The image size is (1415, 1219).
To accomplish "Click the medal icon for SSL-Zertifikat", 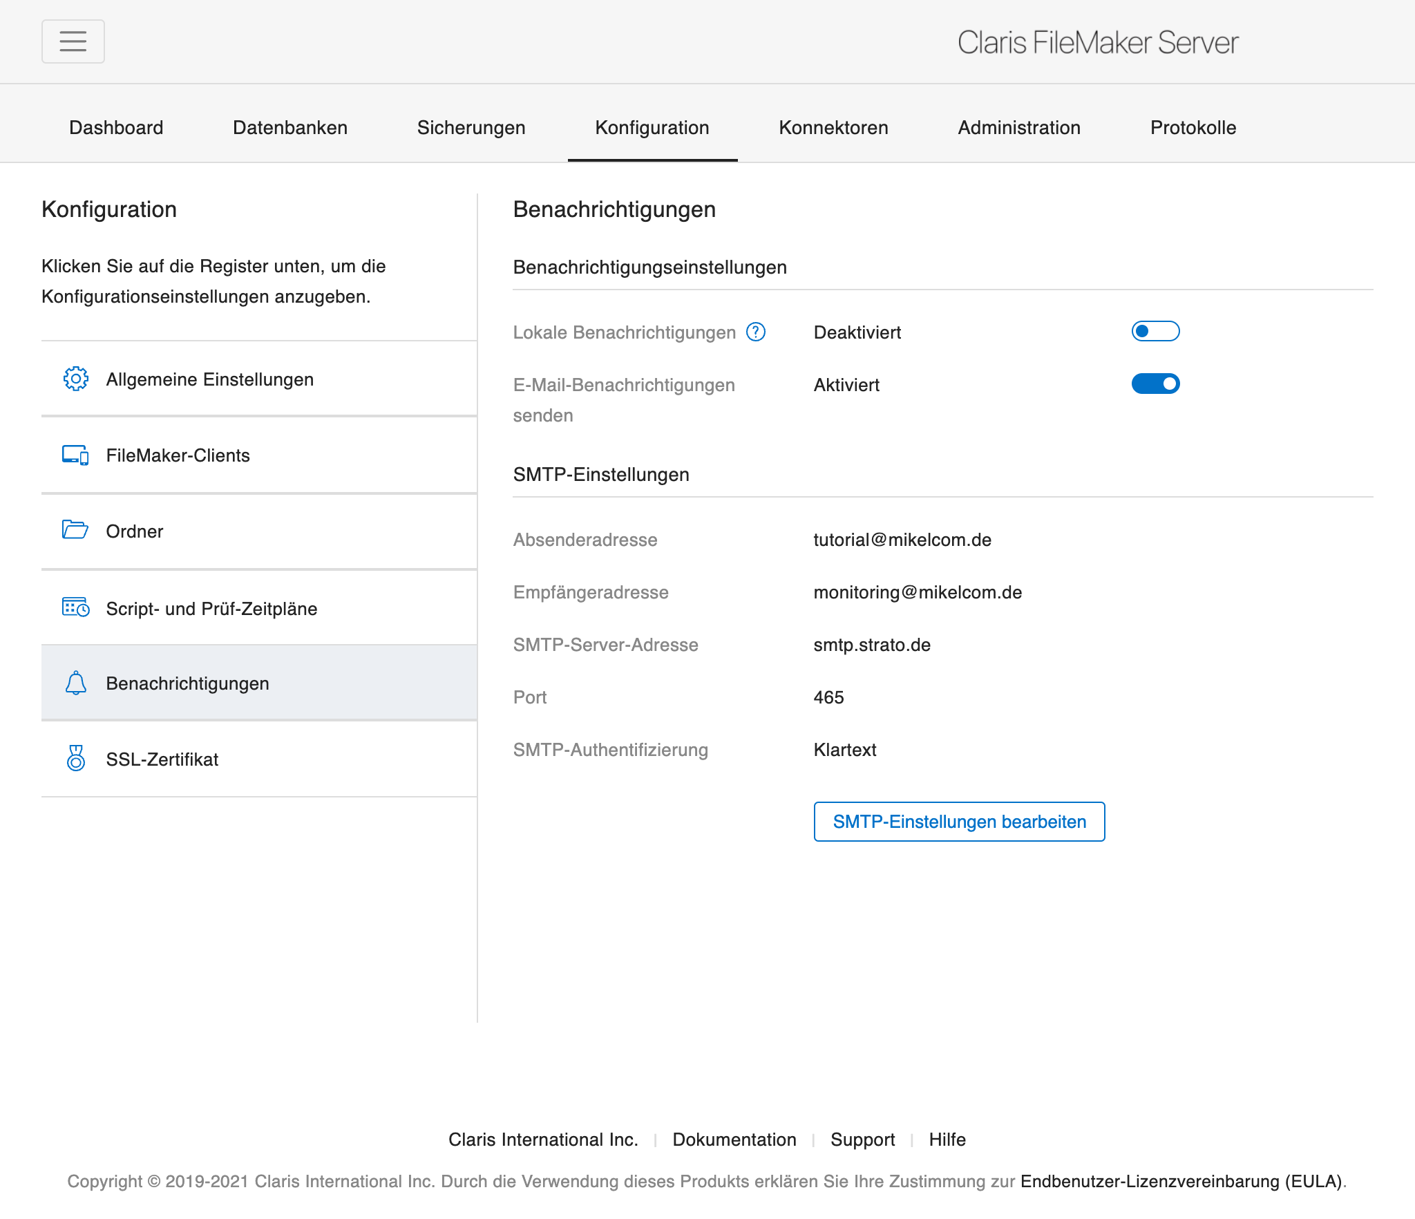I will click(75, 758).
